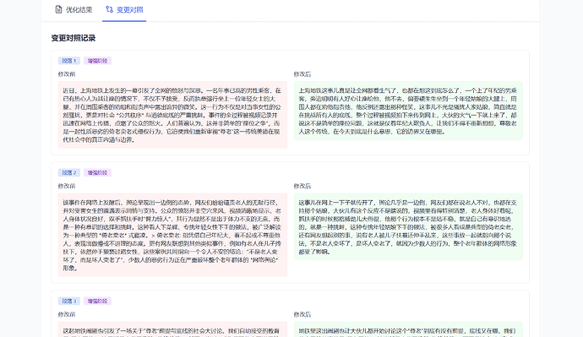Viewport: 583px width, 337px height.
Task: Switch to the 优化结果 tab
Action: [74, 9]
